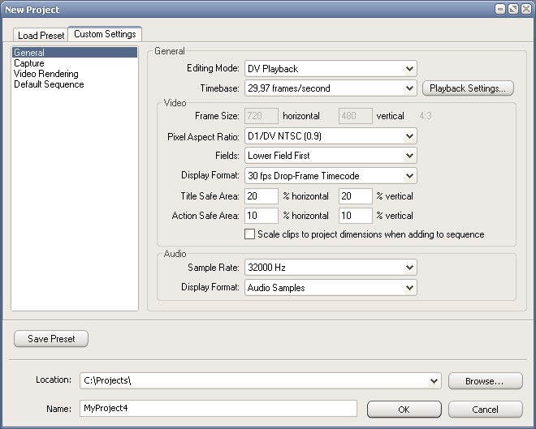Enable scale clips to project dimensions
This screenshot has width=536, height=429.
(250, 234)
